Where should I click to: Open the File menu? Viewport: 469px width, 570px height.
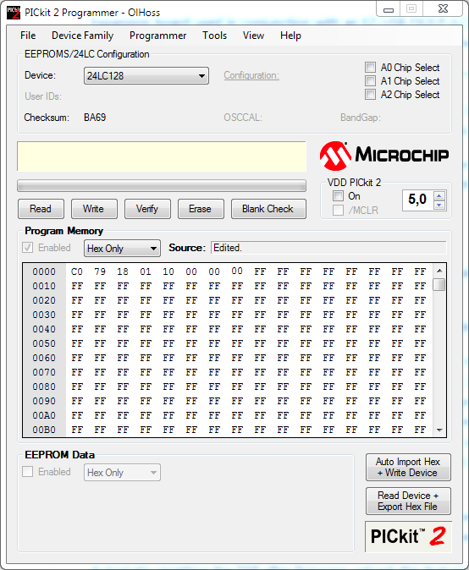tap(28, 36)
